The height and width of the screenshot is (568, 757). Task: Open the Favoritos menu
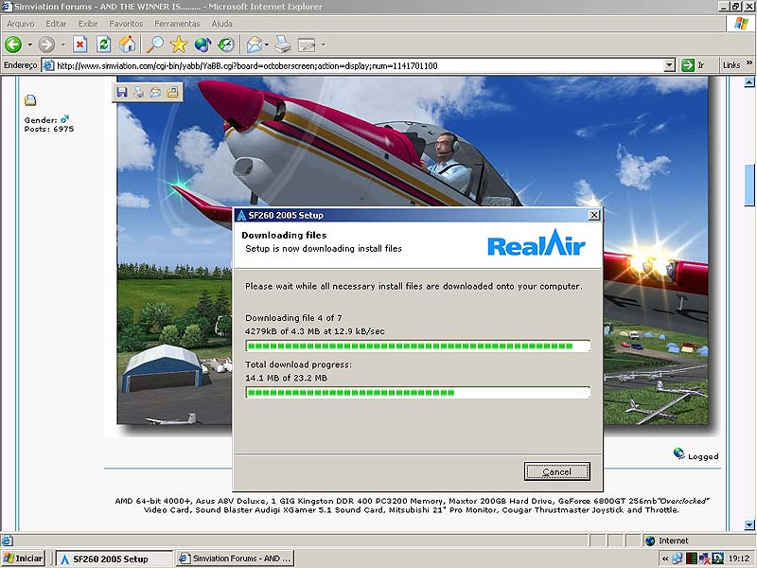coord(126,23)
